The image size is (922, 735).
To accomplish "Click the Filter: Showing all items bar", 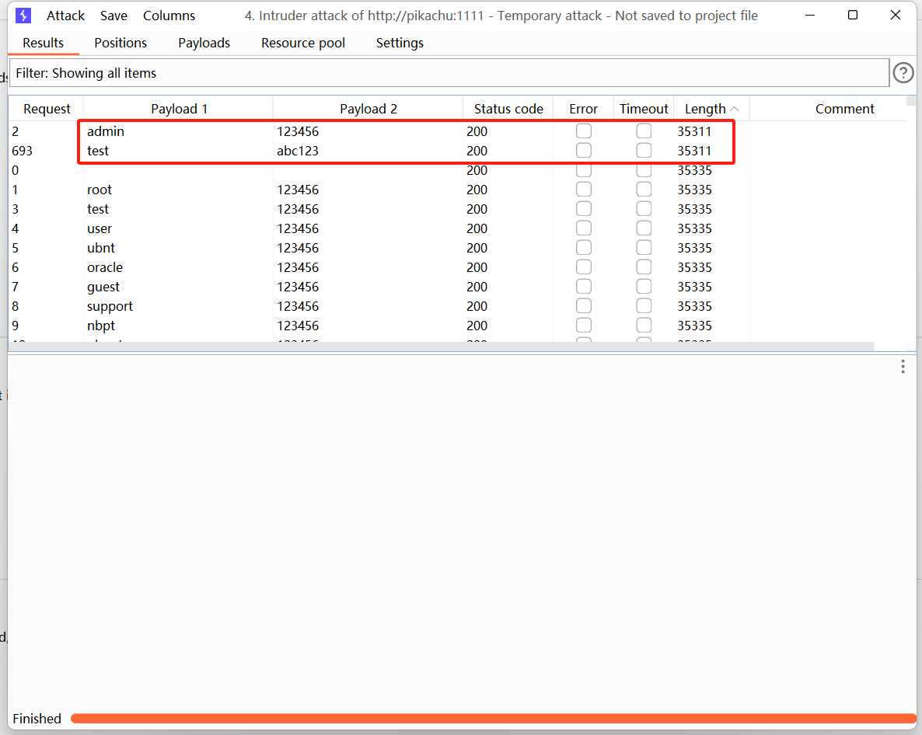I will coord(449,73).
